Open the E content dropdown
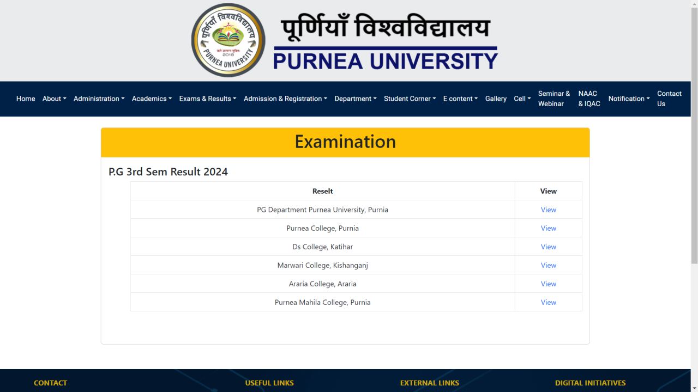This screenshot has height=392, width=698. 461,99
